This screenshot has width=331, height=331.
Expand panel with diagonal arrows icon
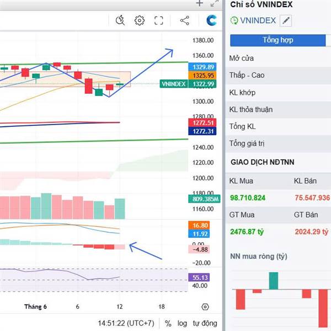(215, 3)
